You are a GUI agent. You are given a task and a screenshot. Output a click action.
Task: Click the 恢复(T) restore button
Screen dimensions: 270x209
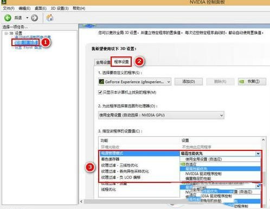[252, 81]
